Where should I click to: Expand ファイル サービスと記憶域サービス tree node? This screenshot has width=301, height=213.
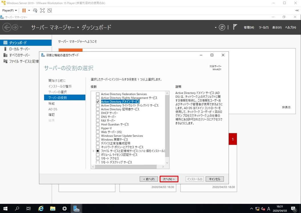tap(93, 151)
